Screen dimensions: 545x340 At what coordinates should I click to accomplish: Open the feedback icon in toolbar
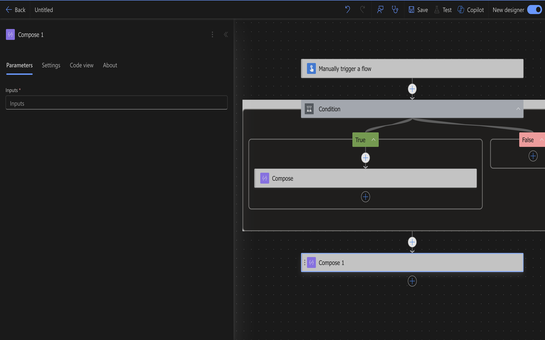click(x=381, y=9)
